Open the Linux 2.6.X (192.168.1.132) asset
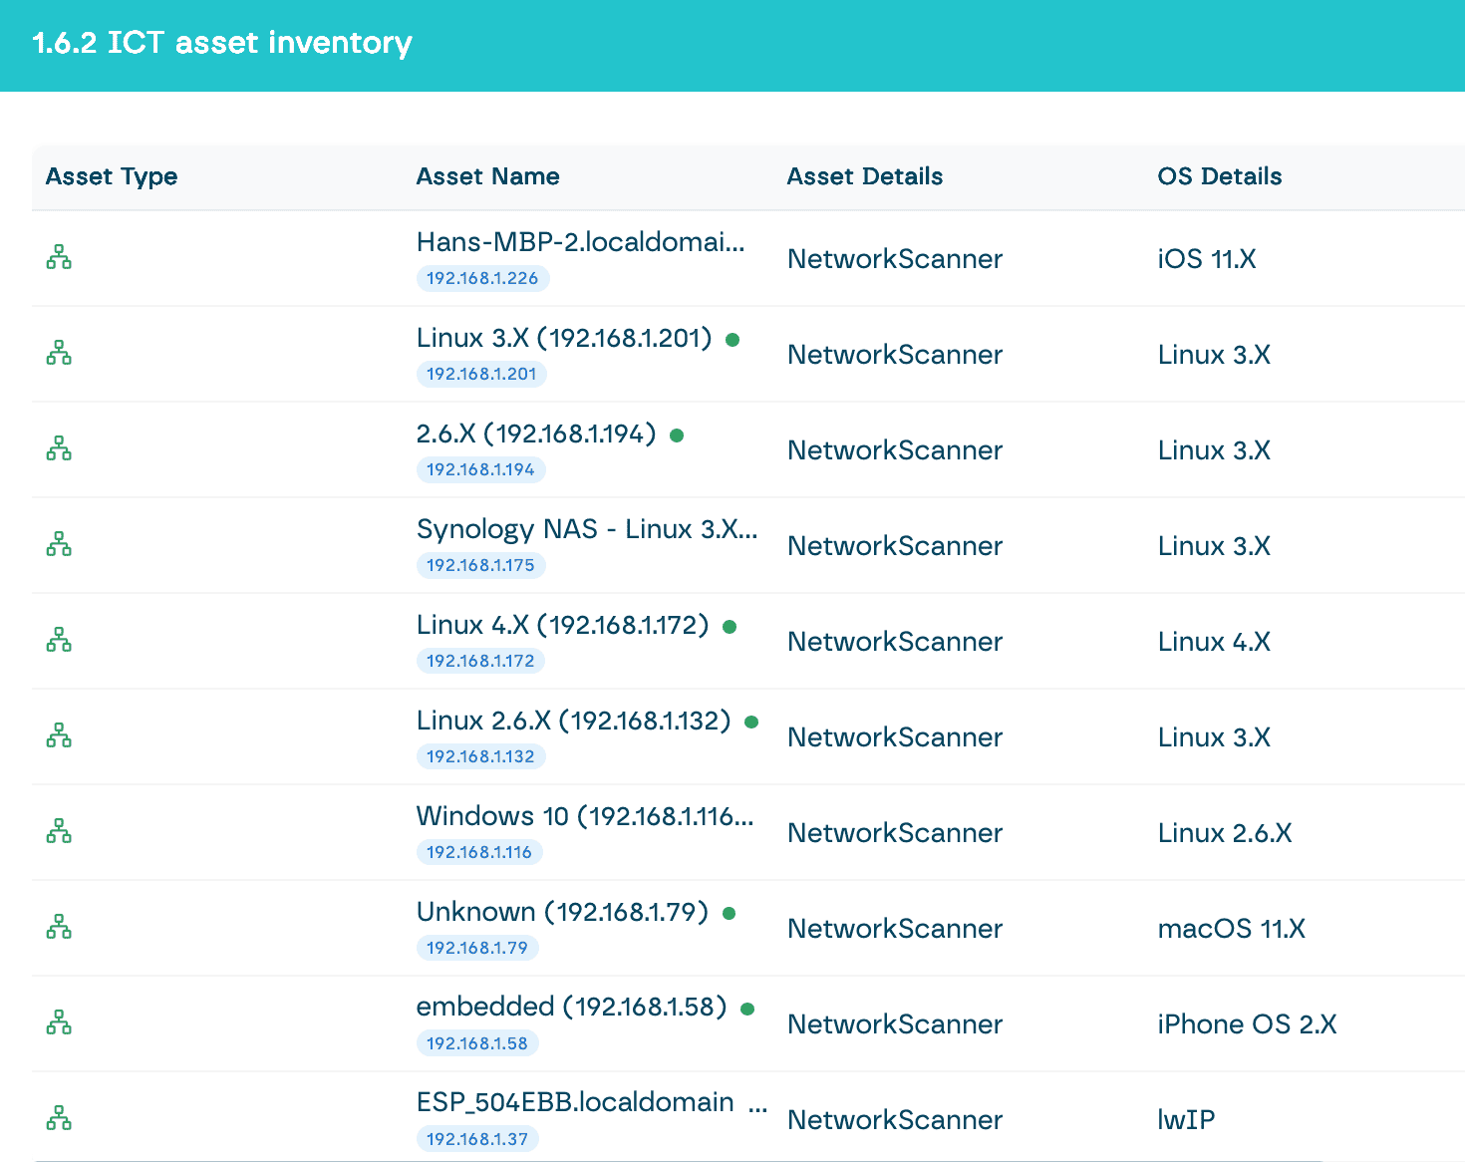Screen dimensions: 1465x1162 (x=574, y=721)
